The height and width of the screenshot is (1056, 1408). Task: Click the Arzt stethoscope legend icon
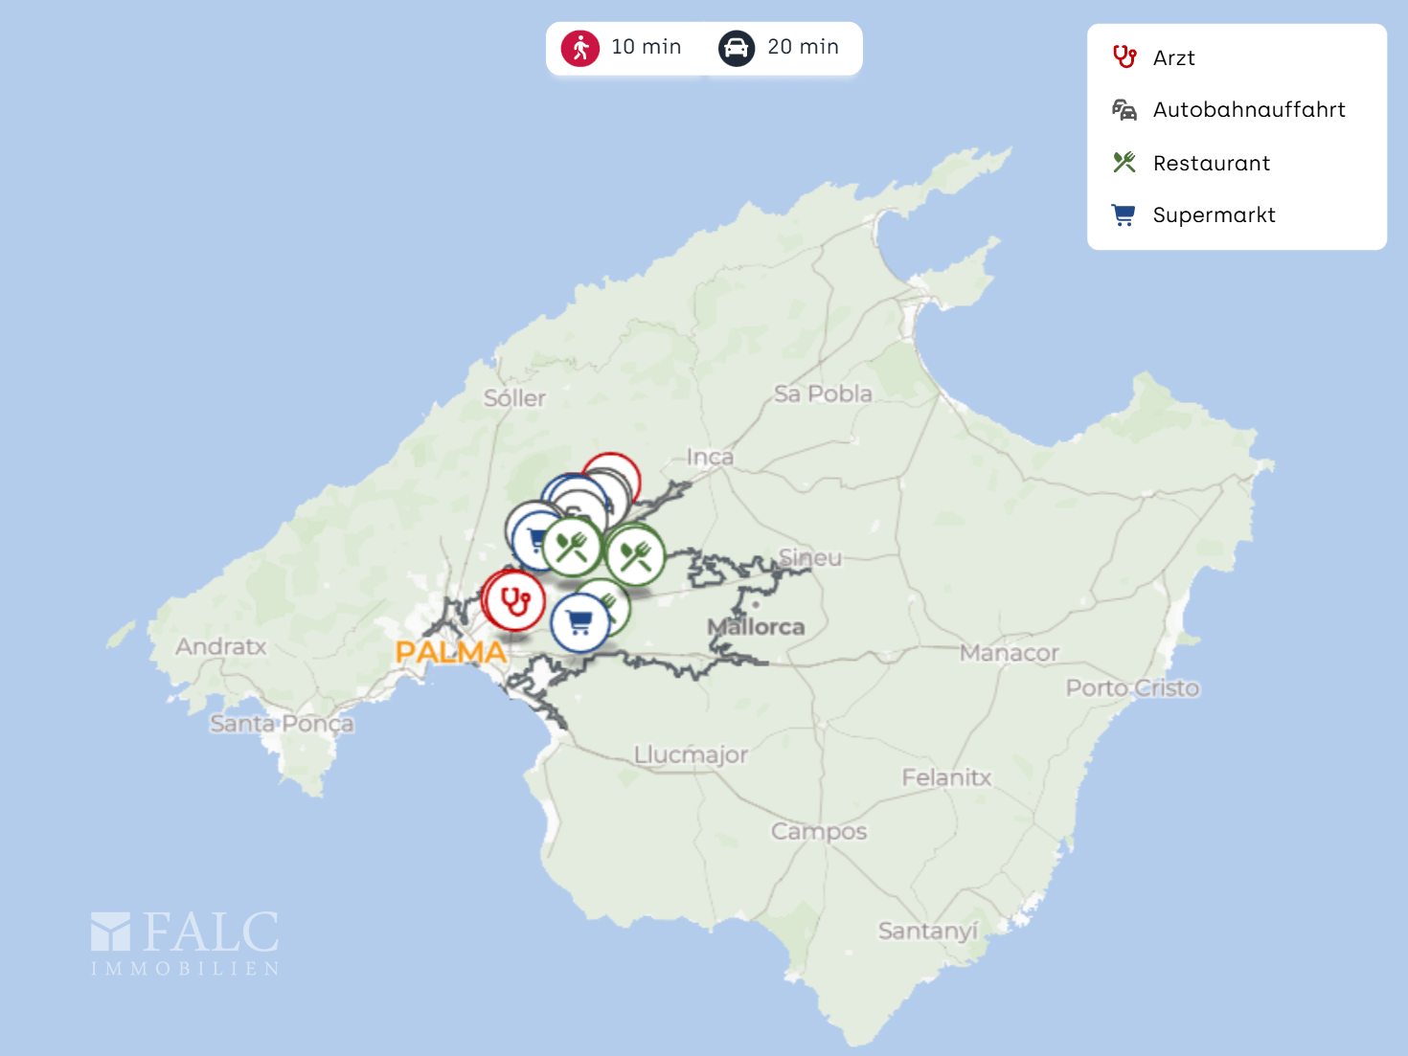point(1124,57)
